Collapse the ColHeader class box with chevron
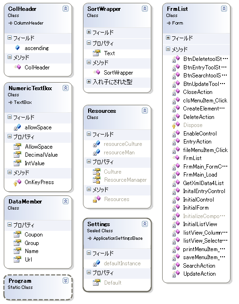The width and height of the screenshot is (239, 304). pyautogui.click(x=66, y=8)
